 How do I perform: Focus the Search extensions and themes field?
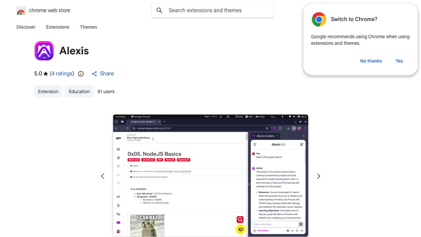[212, 11]
